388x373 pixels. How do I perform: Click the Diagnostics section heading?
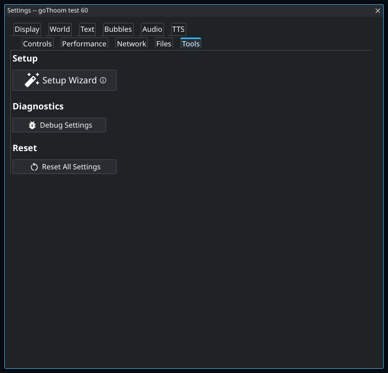[x=38, y=106]
